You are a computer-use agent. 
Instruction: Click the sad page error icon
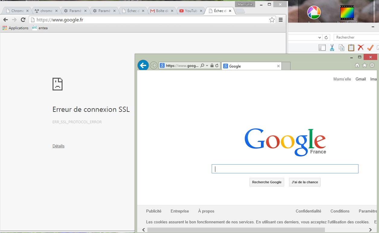(57, 84)
